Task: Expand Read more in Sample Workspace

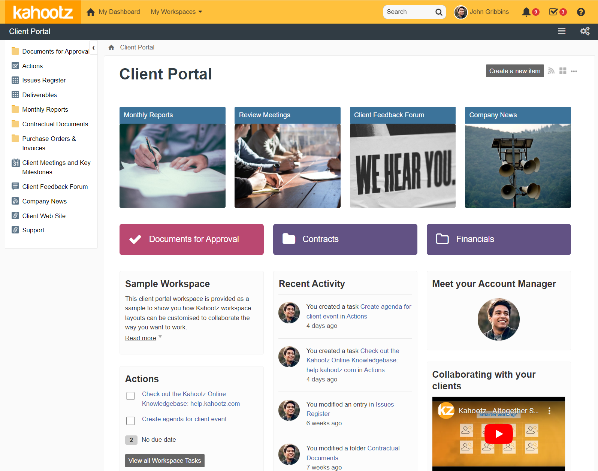Action: 141,338
